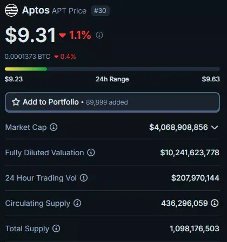Click the Market Cap info icon
227x242 pixels.
(x=54, y=127)
